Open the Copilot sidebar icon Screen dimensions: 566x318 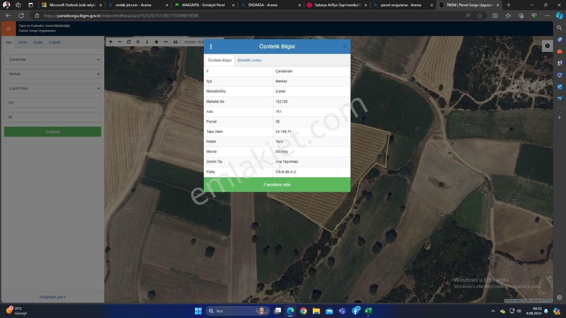(559, 16)
